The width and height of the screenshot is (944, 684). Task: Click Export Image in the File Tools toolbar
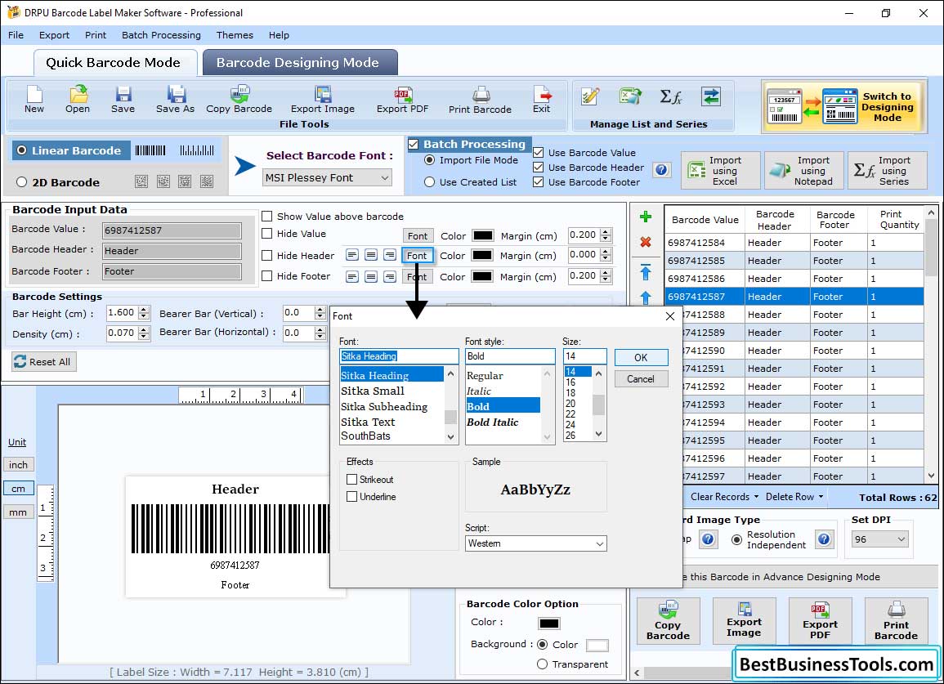coord(323,100)
